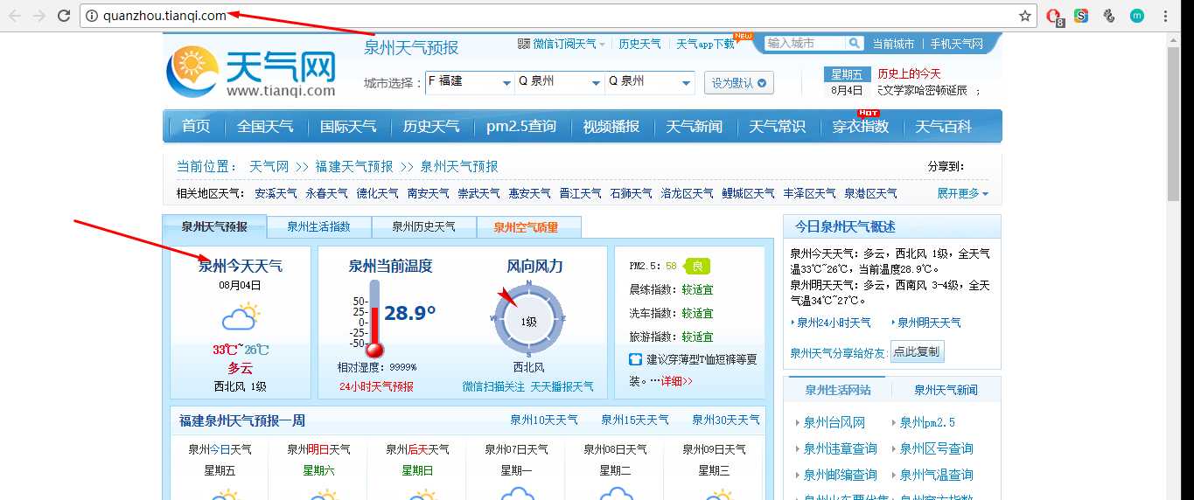Click the QR code icon for 微信订阅天气

524,44
